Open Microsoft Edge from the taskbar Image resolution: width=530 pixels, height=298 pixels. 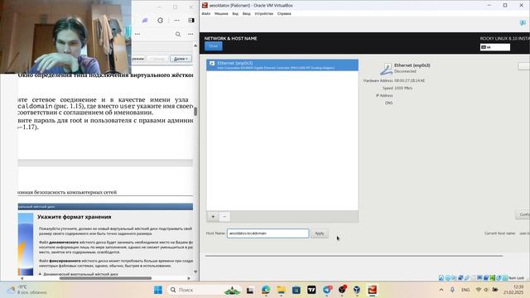(x=266, y=290)
